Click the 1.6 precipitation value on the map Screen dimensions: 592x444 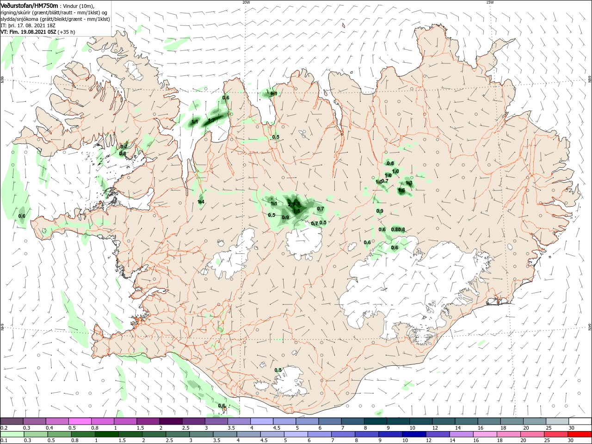pyautogui.click(x=401, y=190)
